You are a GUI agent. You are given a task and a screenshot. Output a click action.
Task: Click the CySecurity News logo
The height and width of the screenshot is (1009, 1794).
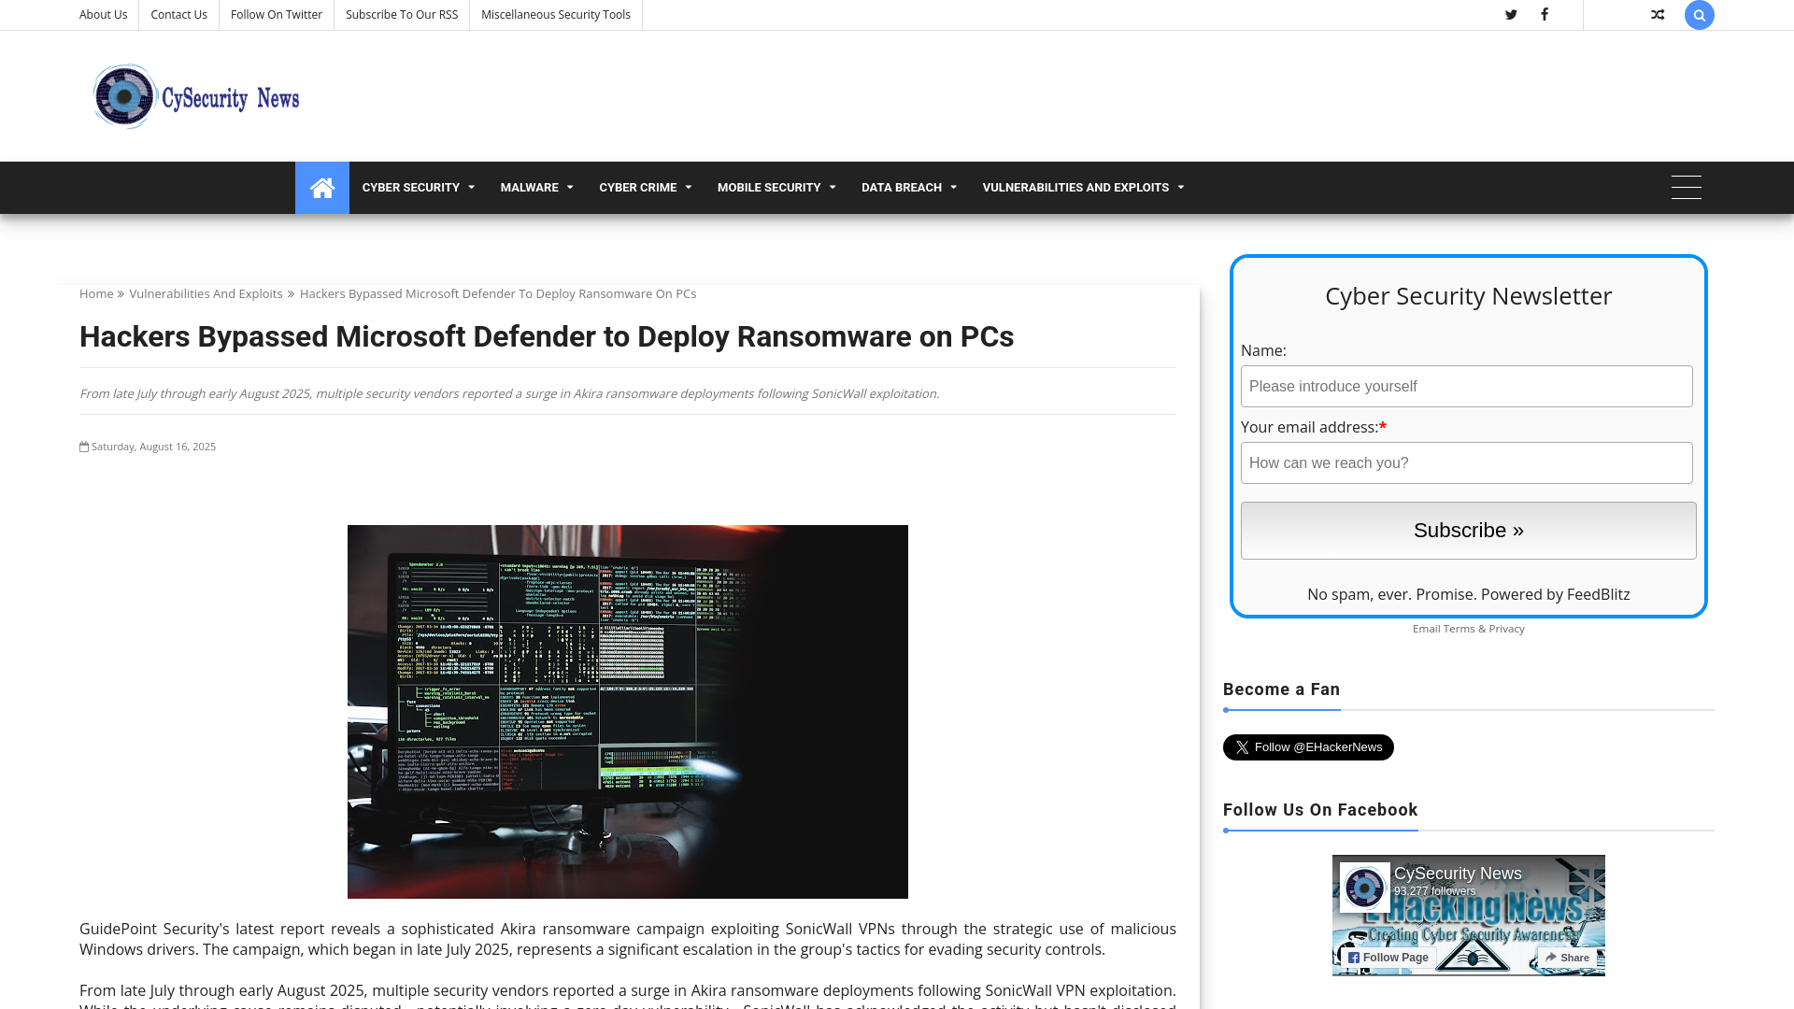pyautogui.click(x=196, y=96)
